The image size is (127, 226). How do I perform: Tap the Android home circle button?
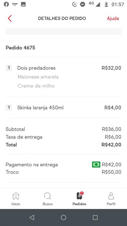(63, 217)
